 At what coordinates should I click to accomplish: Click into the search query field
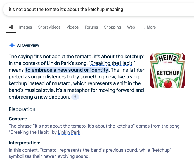[84, 10]
